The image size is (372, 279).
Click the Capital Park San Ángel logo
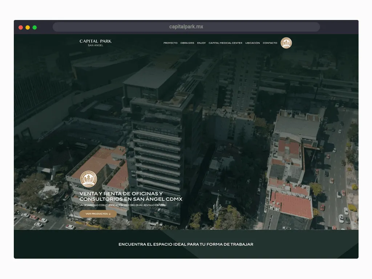(96, 41)
